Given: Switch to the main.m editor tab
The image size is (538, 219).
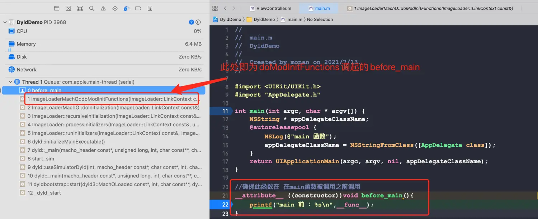Looking at the screenshot, I should [319, 8].
